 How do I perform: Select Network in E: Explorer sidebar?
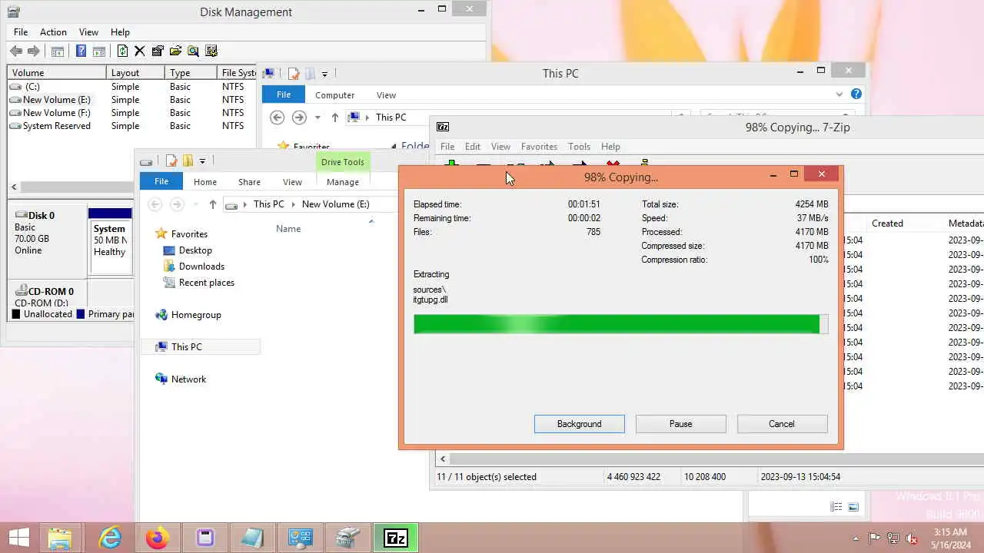pos(188,379)
